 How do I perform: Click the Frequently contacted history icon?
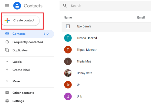point(7,42)
